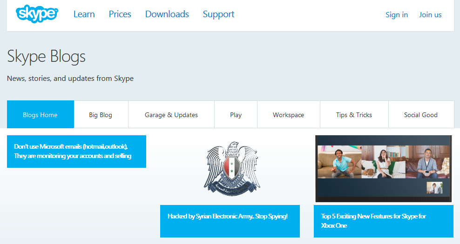
Task: Open the 'Hacked by Syrian Electronic Army' post
Action: point(230,221)
